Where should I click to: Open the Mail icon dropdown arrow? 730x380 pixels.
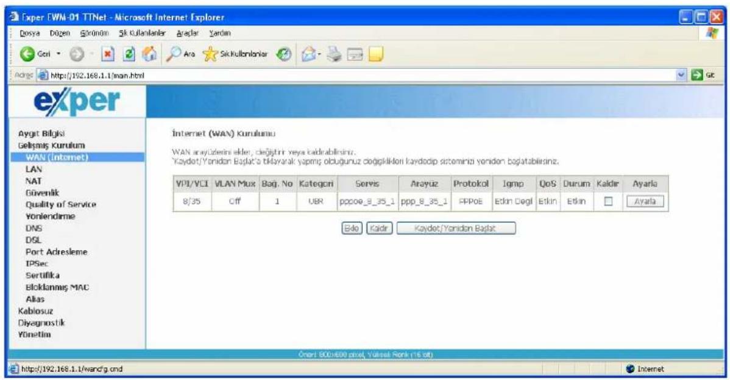319,54
